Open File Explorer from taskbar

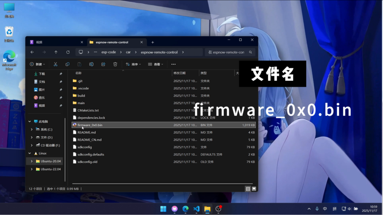[207, 209]
